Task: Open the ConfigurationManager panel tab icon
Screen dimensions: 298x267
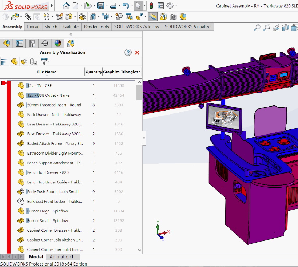Action: [x=32, y=43]
